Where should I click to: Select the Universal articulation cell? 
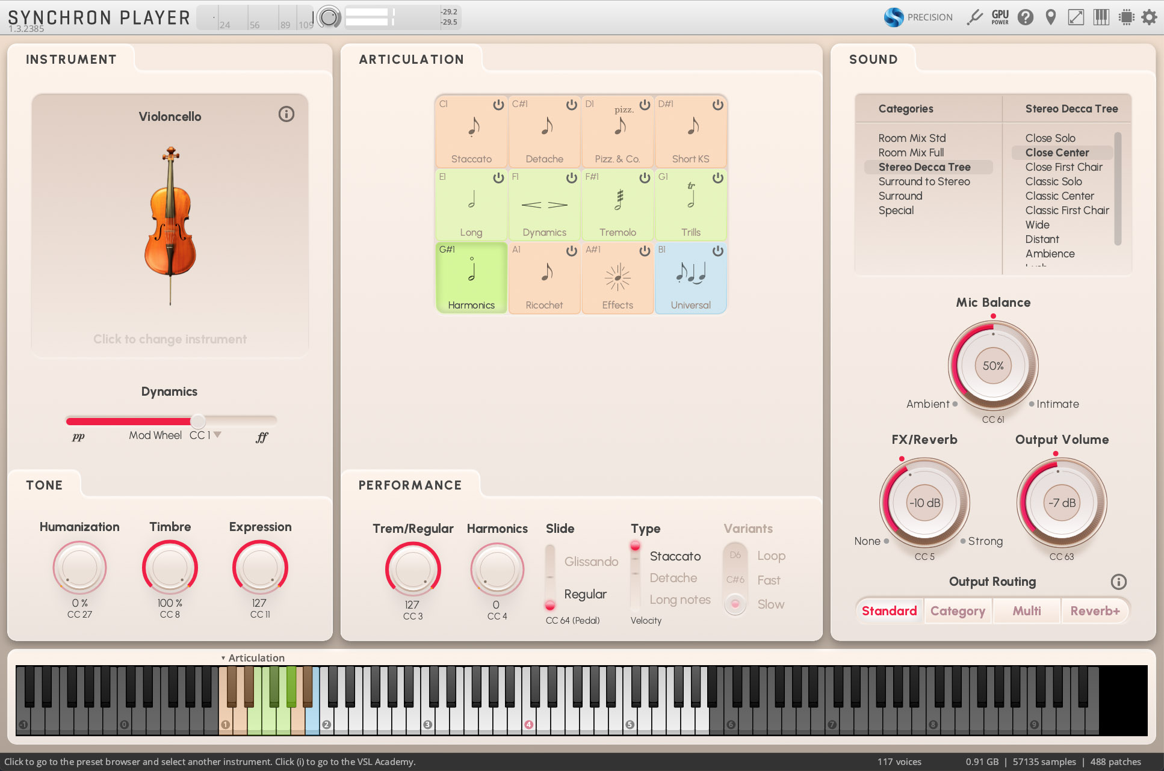pyautogui.click(x=691, y=278)
